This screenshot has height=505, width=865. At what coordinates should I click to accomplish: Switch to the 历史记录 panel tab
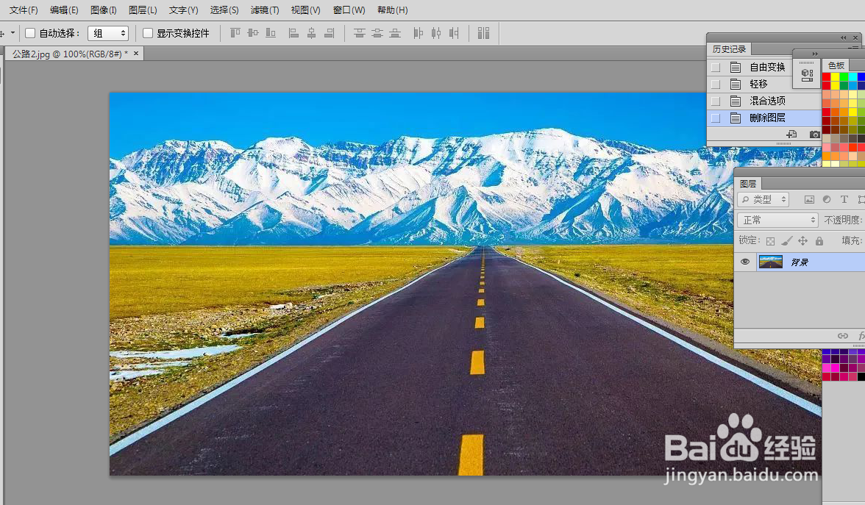729,49
